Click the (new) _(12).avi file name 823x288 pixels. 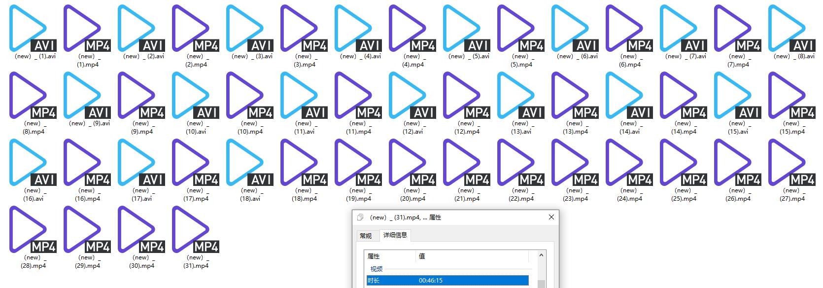coord(412,128)
